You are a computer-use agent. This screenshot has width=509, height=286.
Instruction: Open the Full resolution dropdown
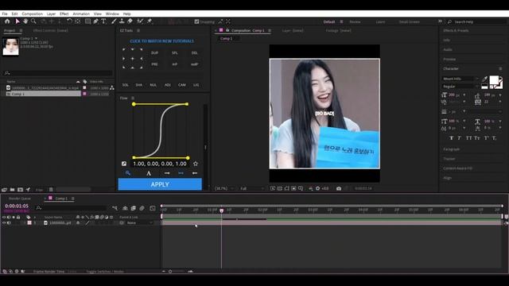[251, 188]
